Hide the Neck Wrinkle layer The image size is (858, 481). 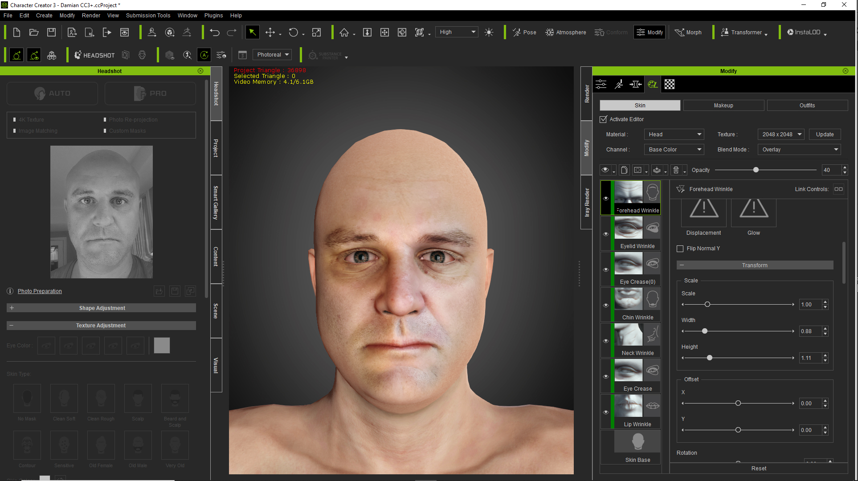(x=606, y=341)
